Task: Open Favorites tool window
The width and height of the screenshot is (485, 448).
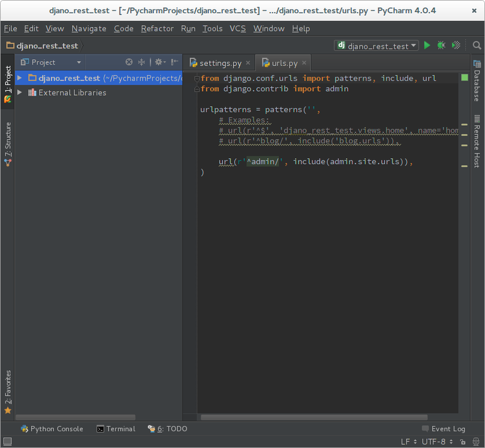Action: tap(8, 392)
